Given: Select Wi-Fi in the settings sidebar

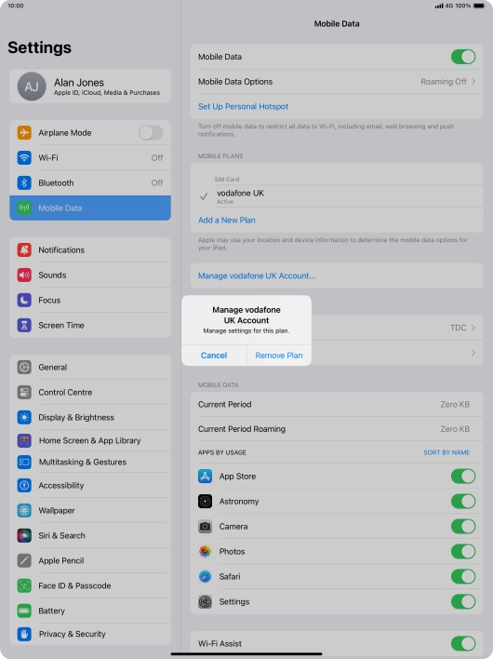Looking at the screenshot, I should click(x=90, y=157).
